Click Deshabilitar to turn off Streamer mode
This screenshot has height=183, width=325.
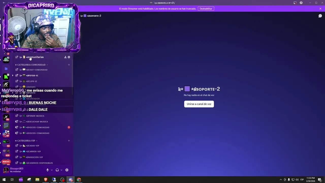[x=206, y=9]
